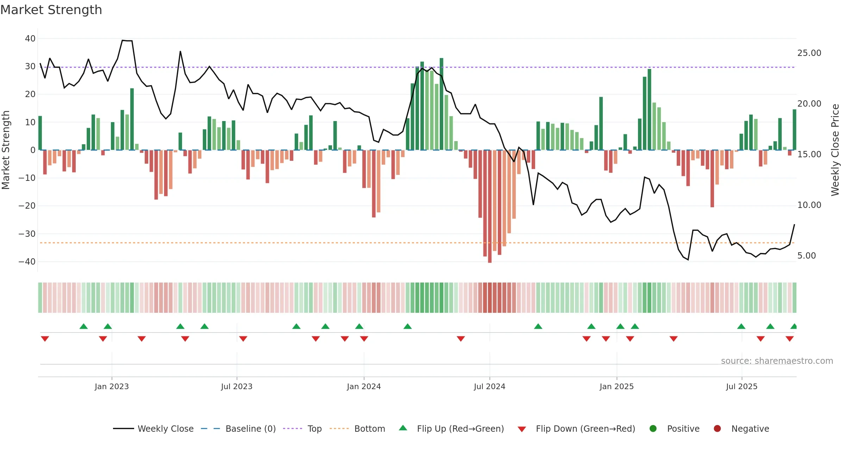Click the 25.00 price axis label
Screen dimensions: 845x475
tap(809, 53)
